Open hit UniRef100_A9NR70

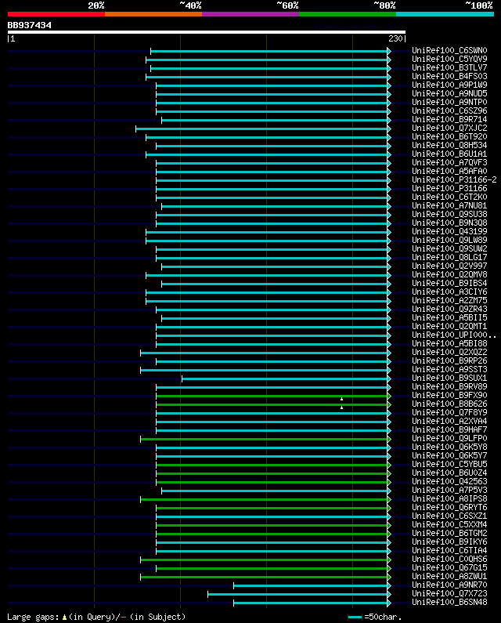(449, 585)
